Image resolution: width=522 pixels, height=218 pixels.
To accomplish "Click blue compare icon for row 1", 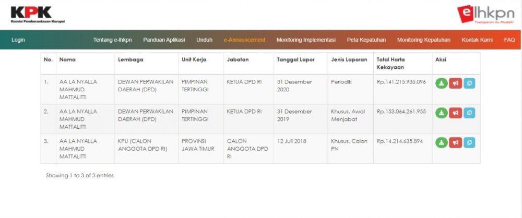I will (x=469, y=83).
